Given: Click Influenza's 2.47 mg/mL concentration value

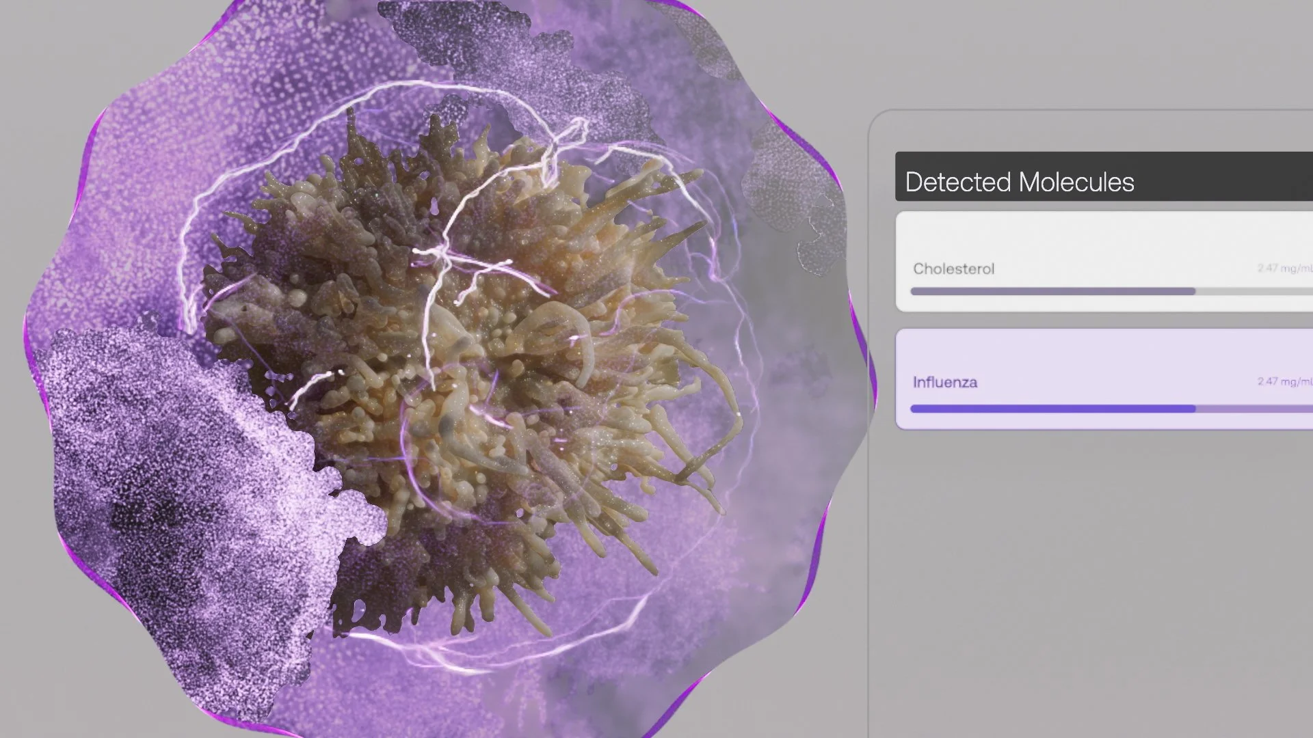Looking at the screenshot, I should (1284, 381).
